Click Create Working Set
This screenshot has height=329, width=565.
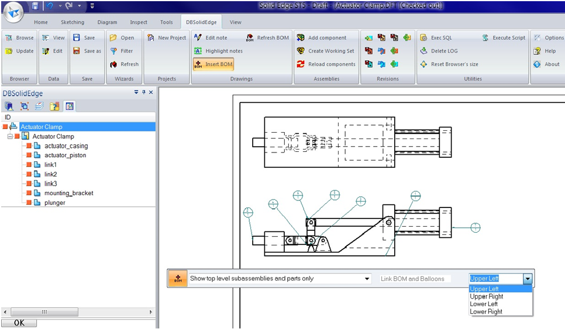pos(325,51)
